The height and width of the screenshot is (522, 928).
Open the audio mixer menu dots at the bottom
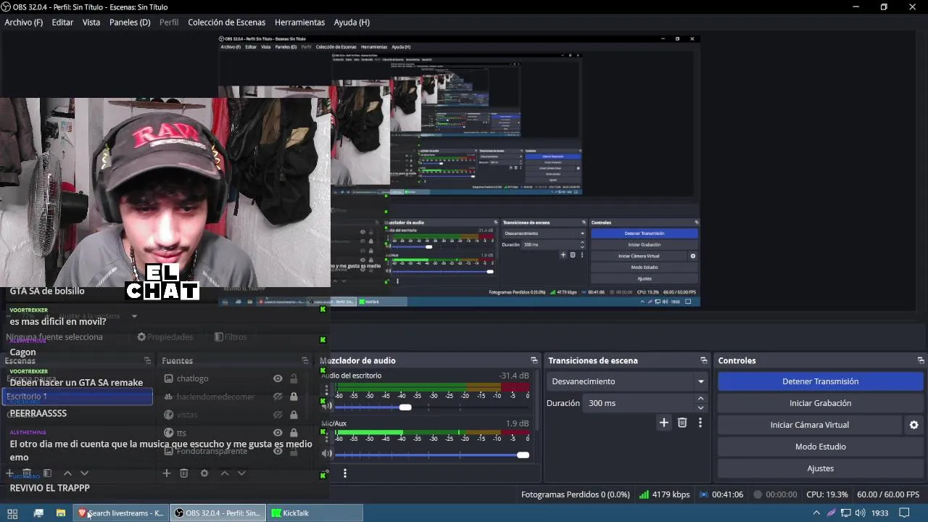[x=345, y=473]
